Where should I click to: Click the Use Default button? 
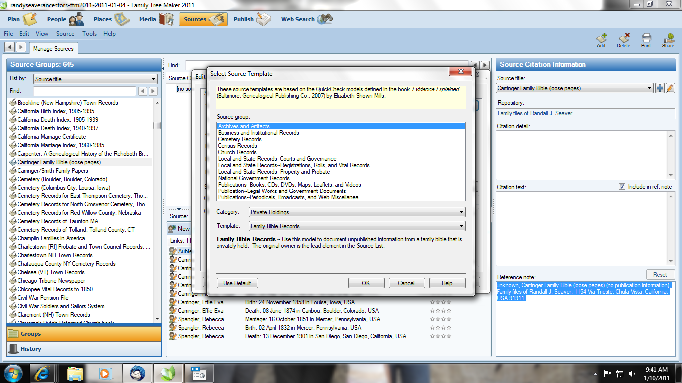pos(237,283)
